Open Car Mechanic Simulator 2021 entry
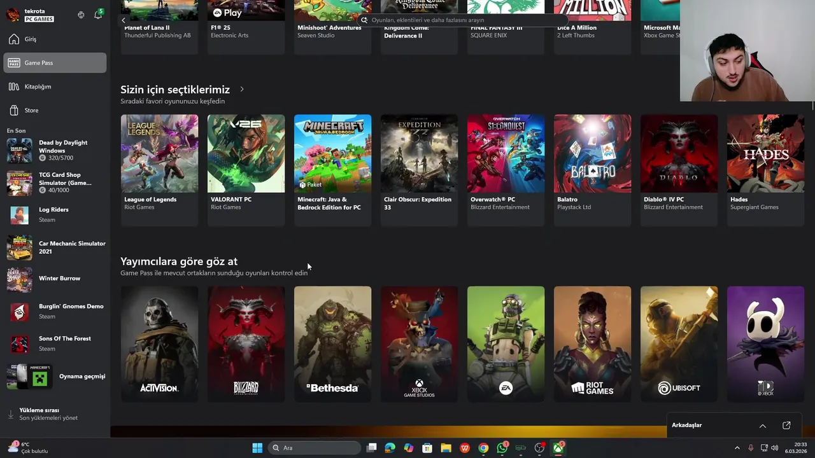This screenshot has height=458, width=815. (x=55, y=247)
